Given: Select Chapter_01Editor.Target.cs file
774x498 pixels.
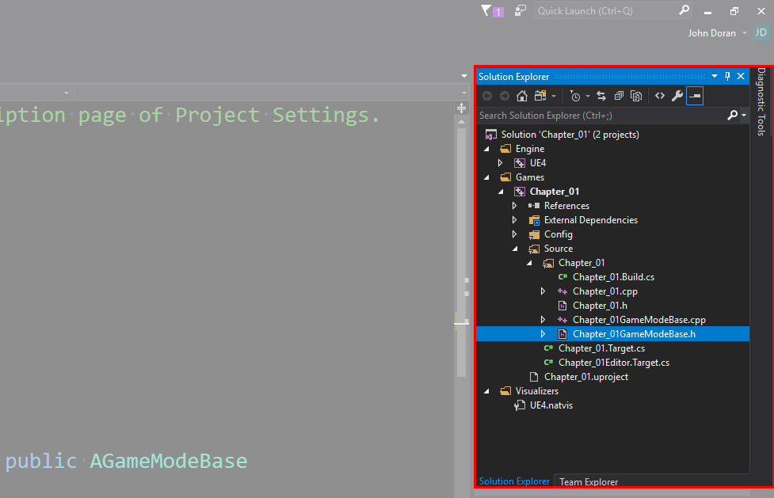Looking at the screenshot, I should tap(614, 363).
